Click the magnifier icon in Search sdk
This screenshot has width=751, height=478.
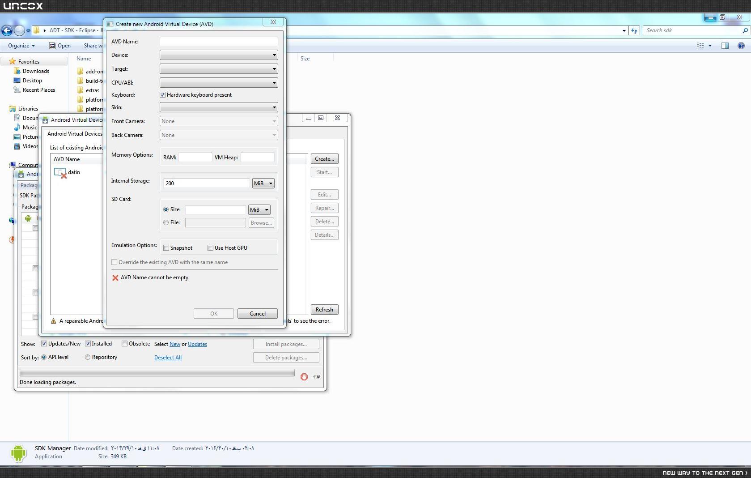coord(745,30)
